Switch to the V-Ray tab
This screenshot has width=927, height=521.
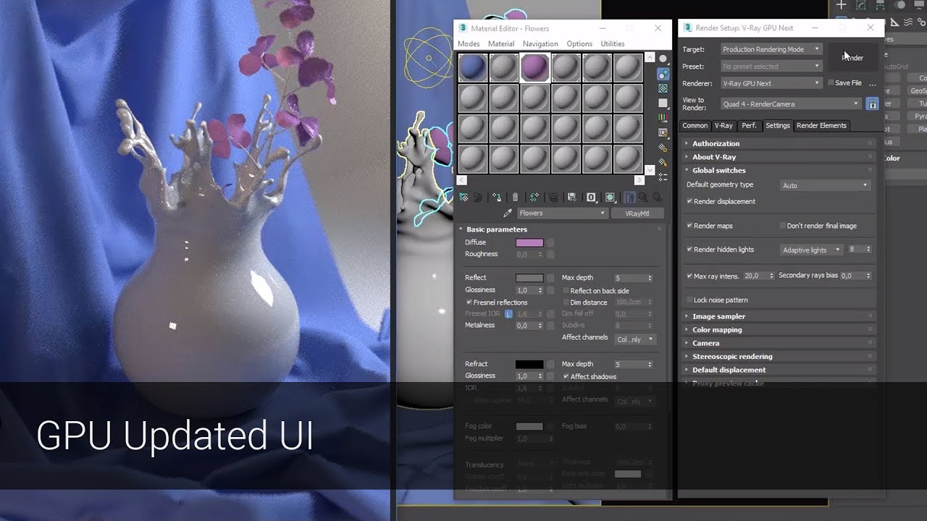(723, 126)
